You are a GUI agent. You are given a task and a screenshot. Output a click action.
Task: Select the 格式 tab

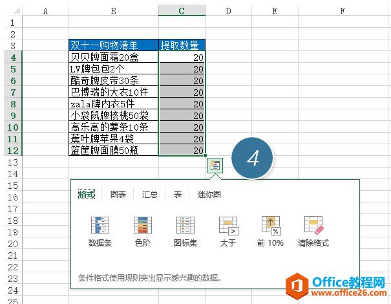pos(87,194)
